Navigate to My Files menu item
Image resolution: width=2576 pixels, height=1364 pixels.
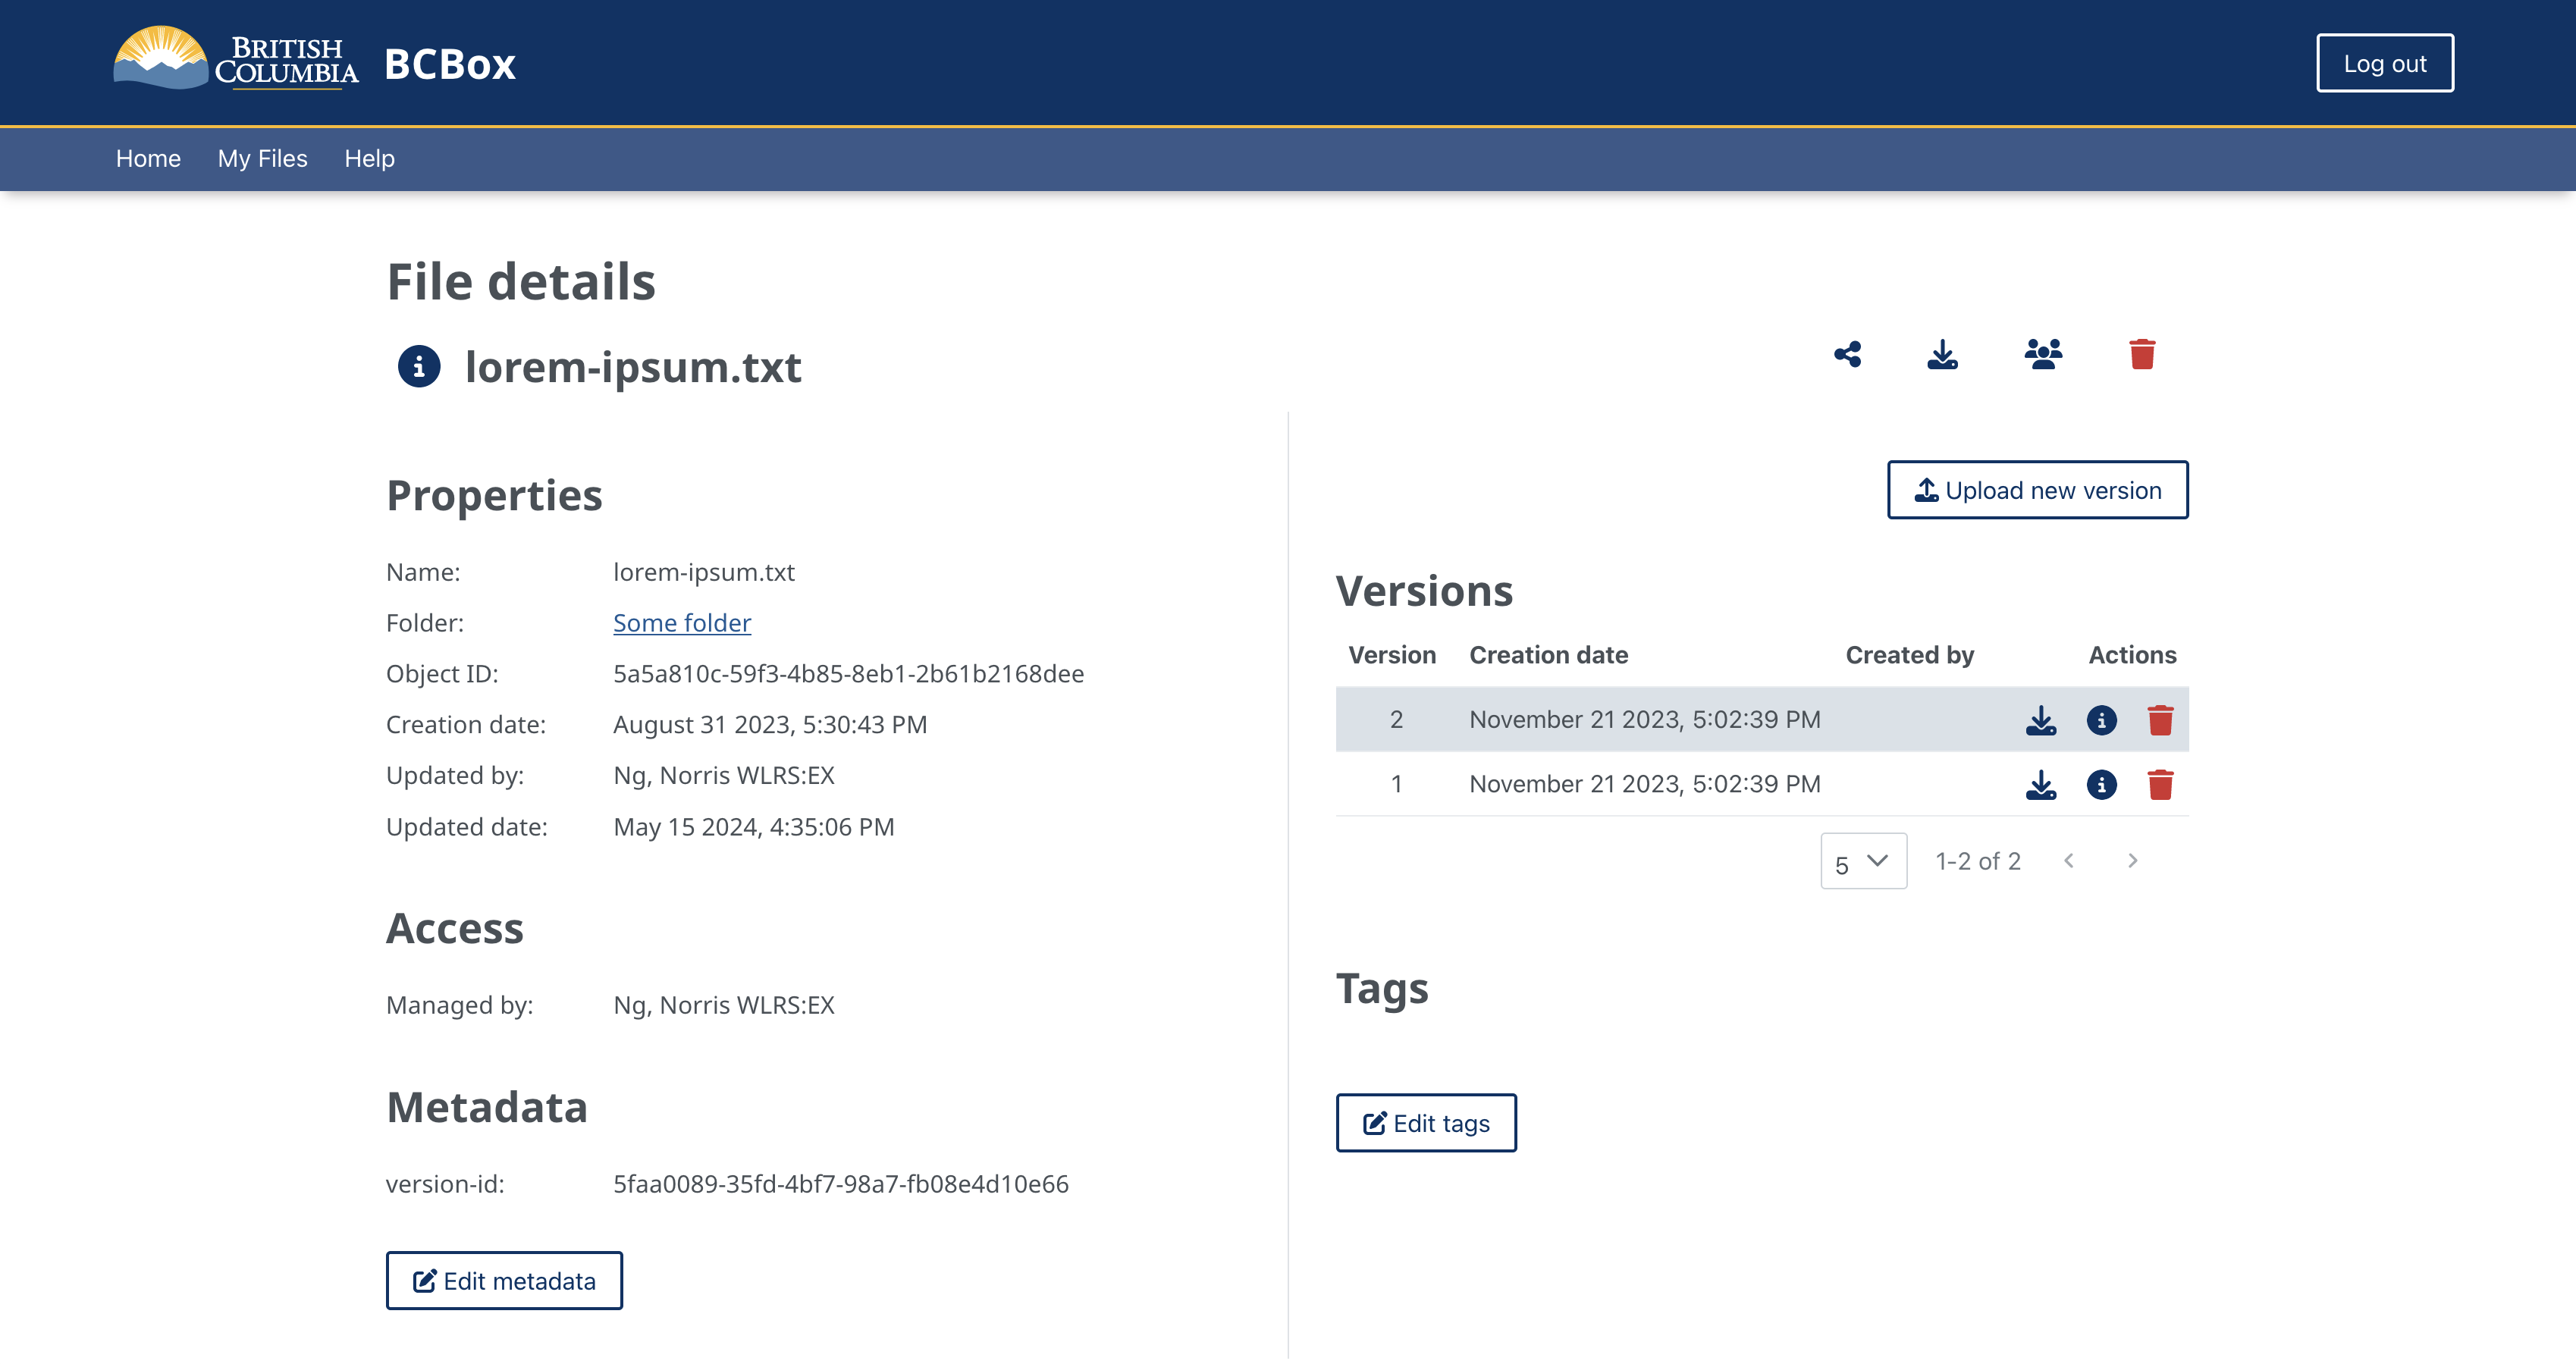pyautogui.click(x=262, y=158)
